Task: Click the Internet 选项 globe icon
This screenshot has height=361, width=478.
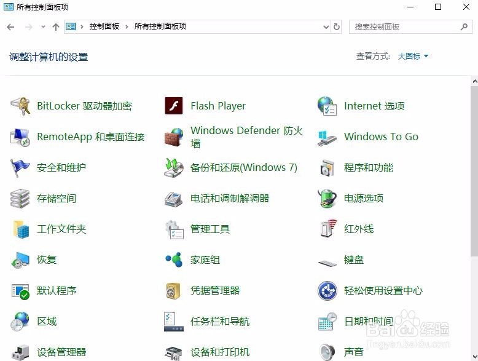Action: [x=327, y=106]
